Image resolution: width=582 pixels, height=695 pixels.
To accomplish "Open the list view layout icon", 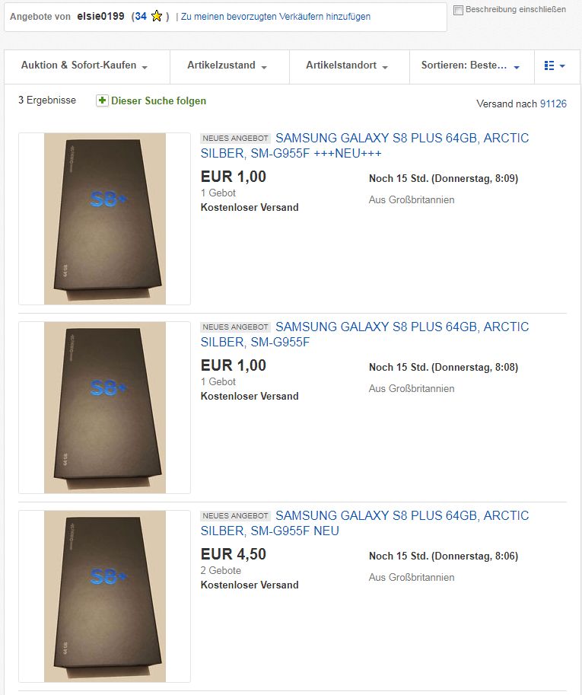I will [x=554, y=66].
